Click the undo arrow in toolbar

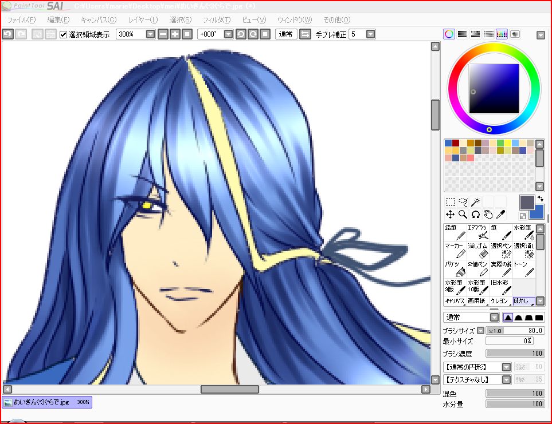[8, 34]
